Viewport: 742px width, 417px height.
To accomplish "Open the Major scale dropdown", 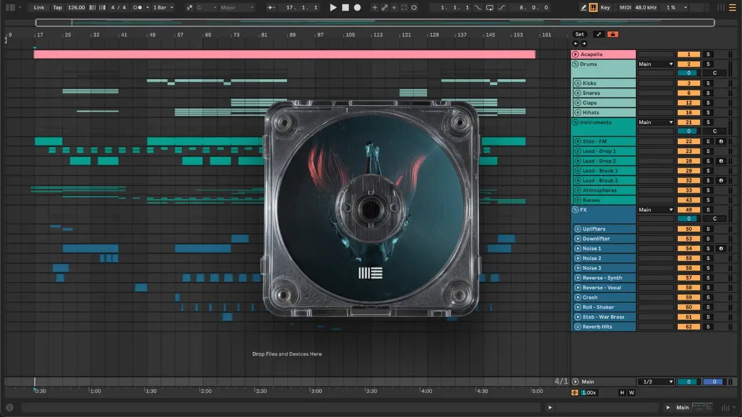I will (x=237, y=8).
